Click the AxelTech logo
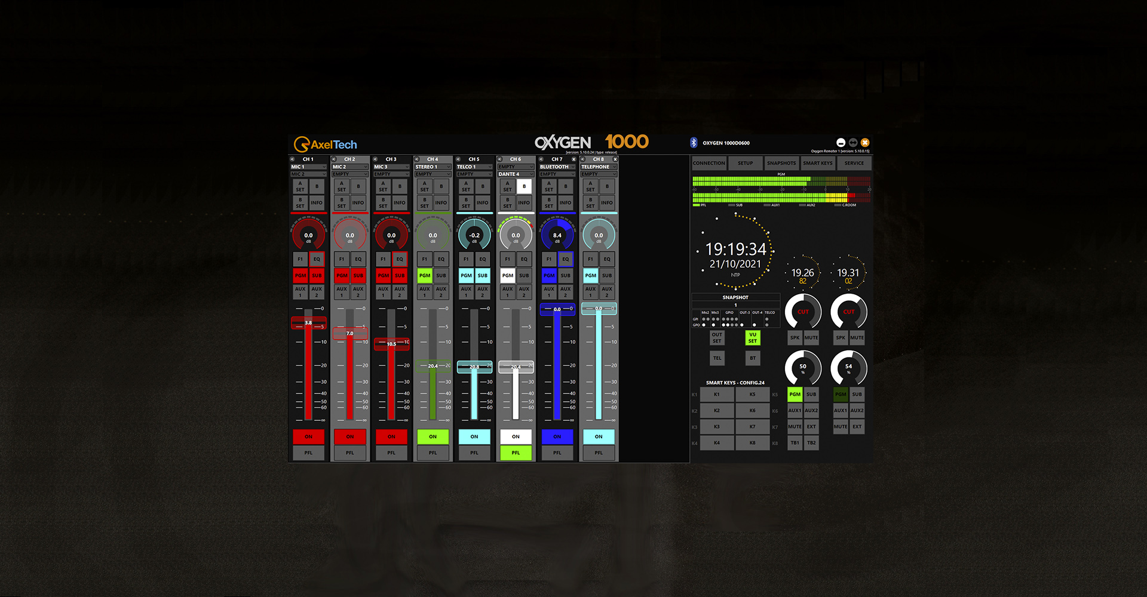1147x597 pixels. (326, 144)
